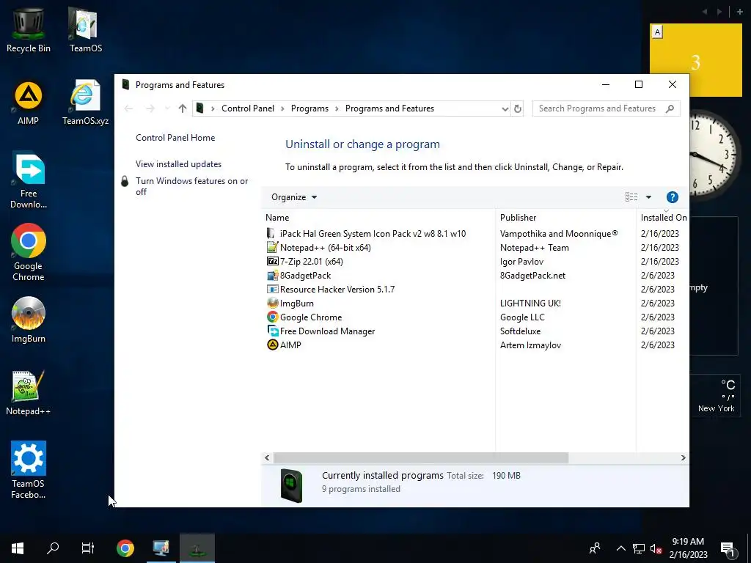Screen dimensions: 751x563
Task: Select the 7-Zip program icon in the list
Action: coord(272,262)
